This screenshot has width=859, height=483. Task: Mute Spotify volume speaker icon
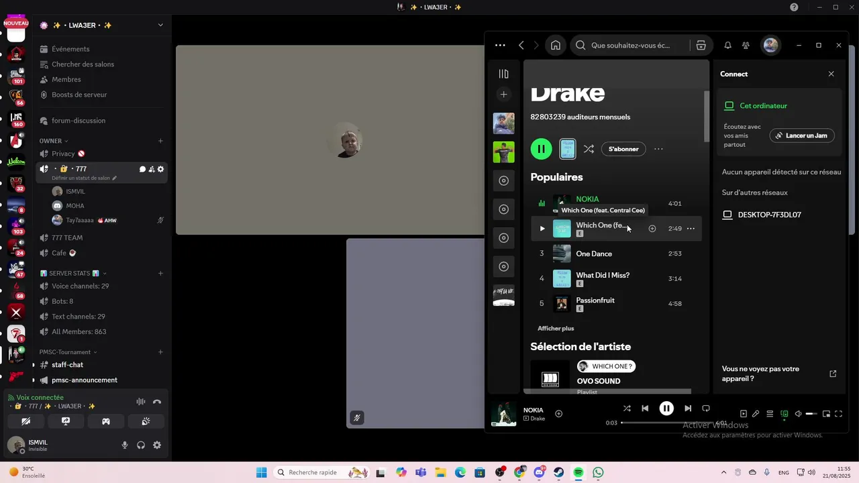(798, 414)
